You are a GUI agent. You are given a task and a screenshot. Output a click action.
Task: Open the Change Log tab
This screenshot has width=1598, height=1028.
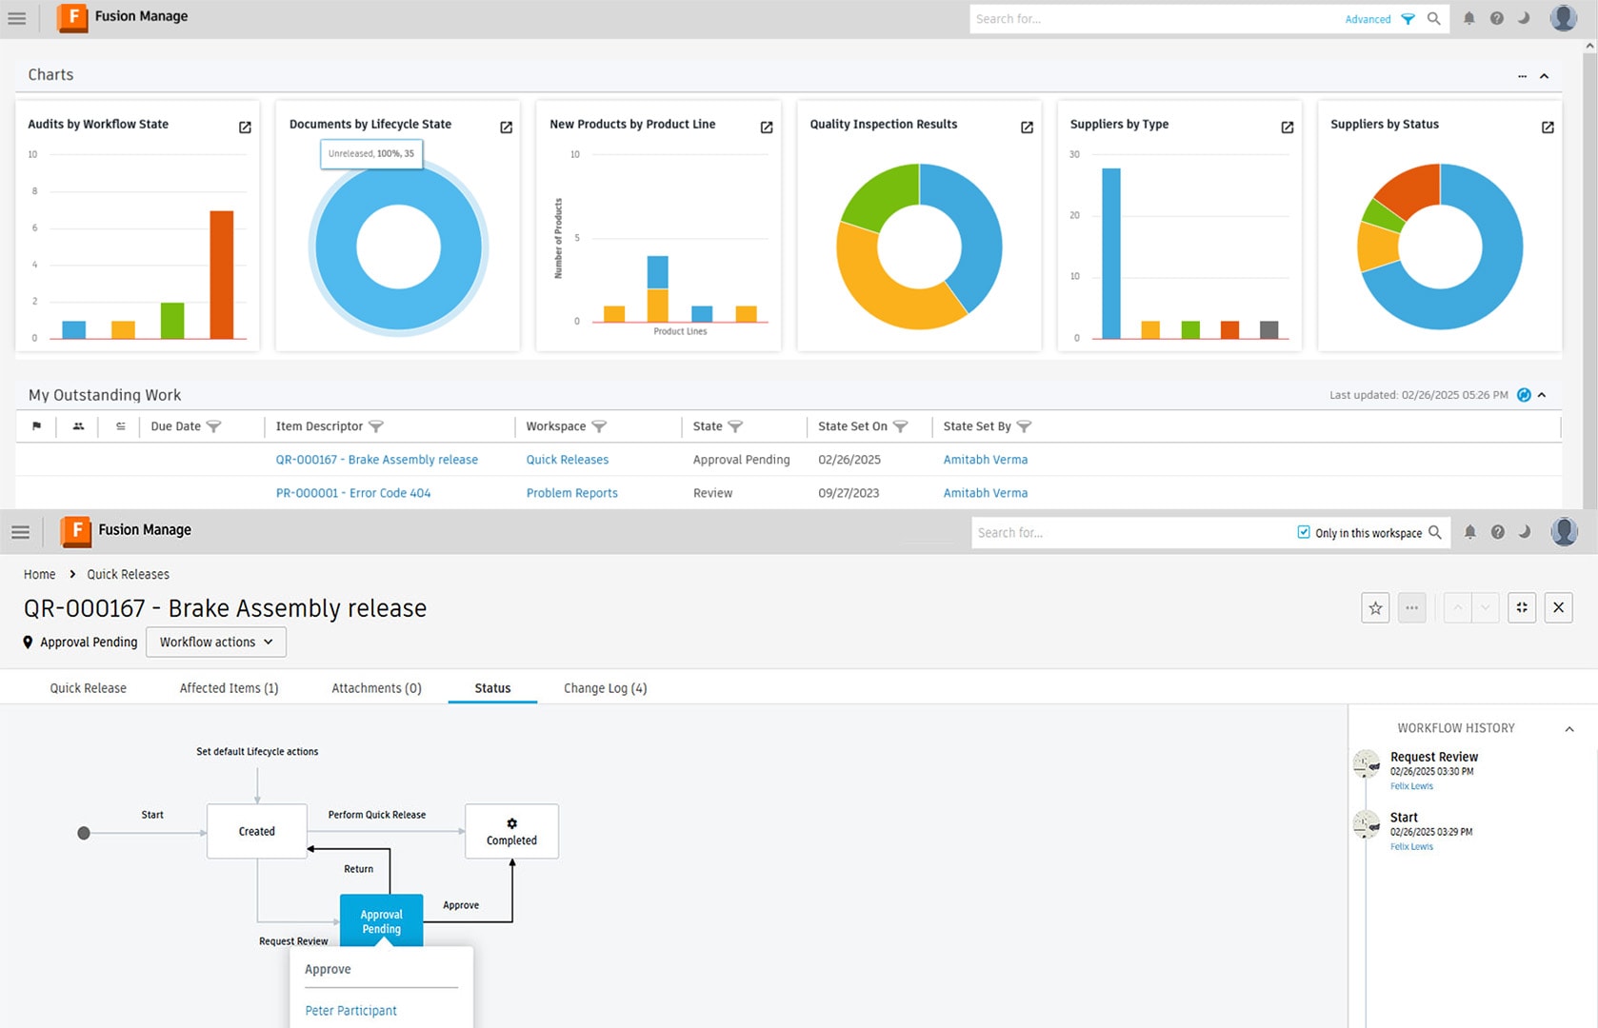605,688
